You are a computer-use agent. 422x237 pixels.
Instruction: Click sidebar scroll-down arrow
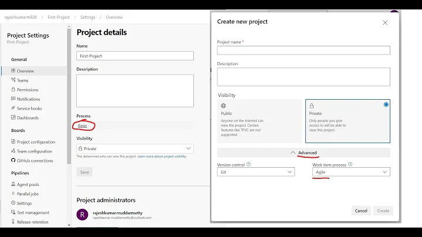(69, 225)
